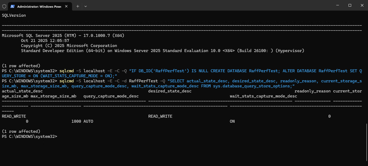Viewport: 368px width, 166px height.
Task: Click the max_storage_size_mb column header
Action: [x=53, y=96]
